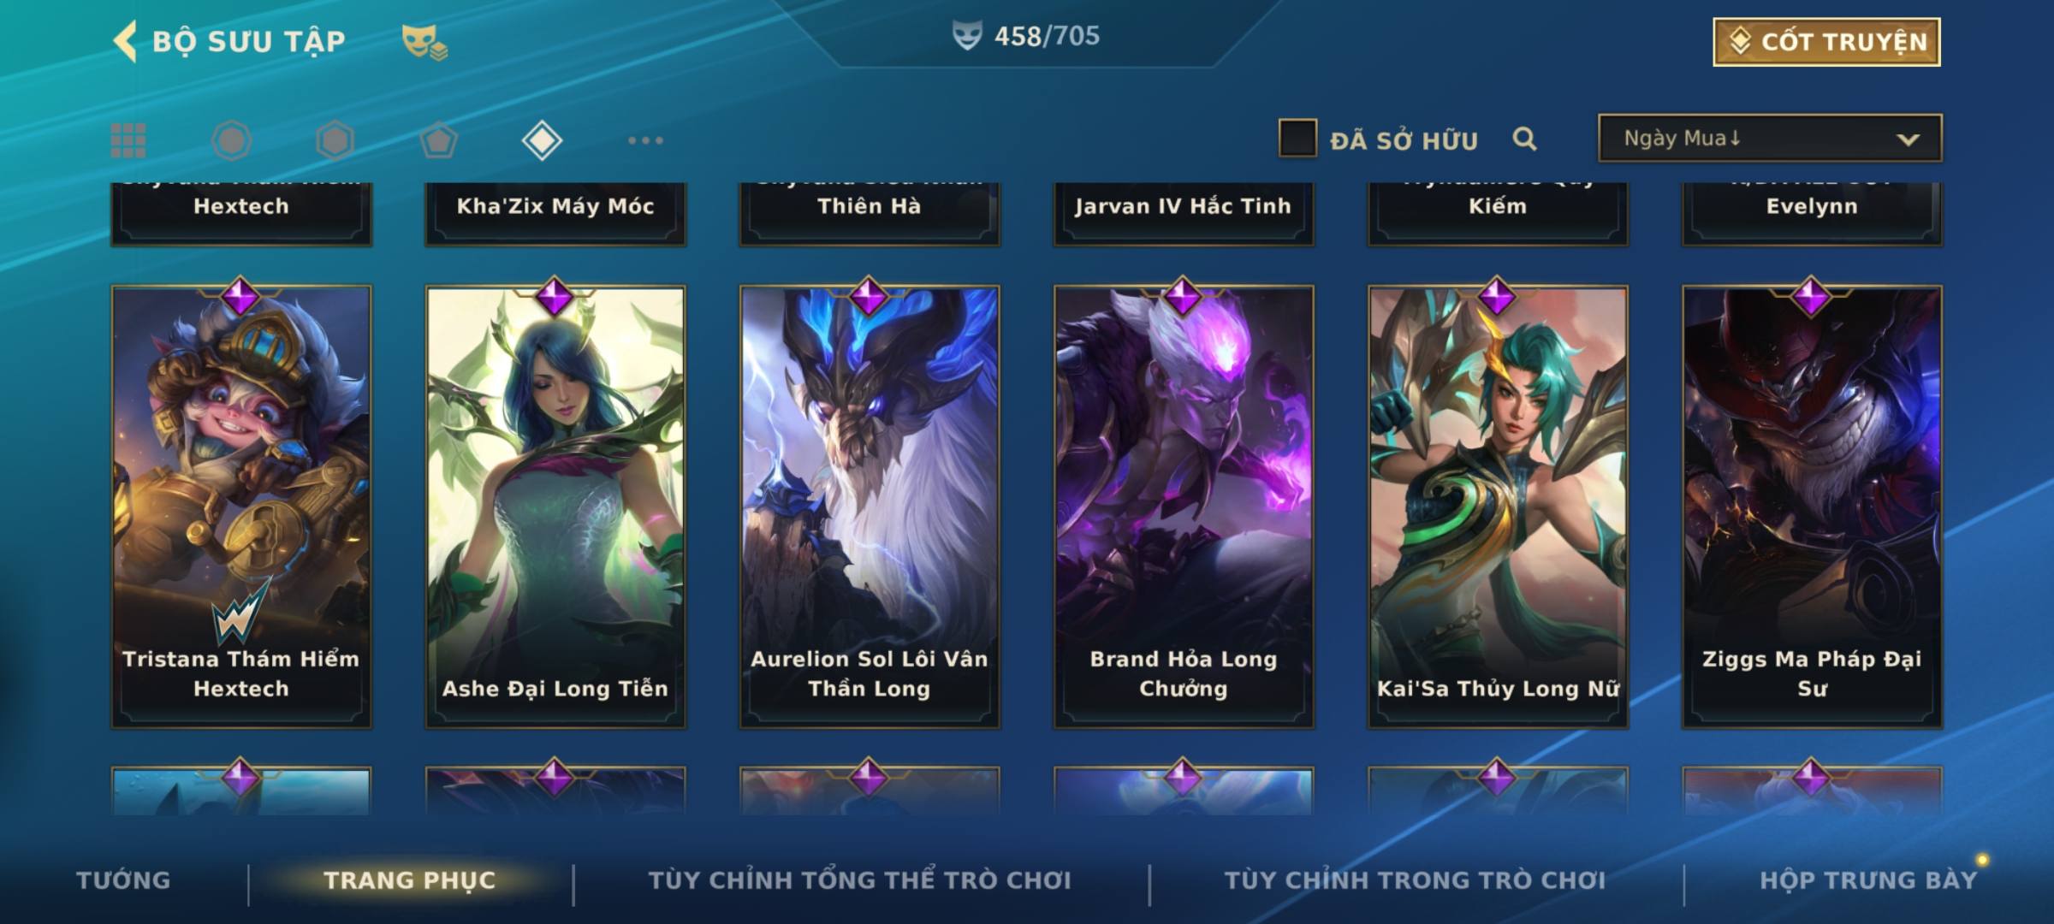Select the round octagon rarity filter
Screen dimensions: 2054x924
tap(231, 140)
